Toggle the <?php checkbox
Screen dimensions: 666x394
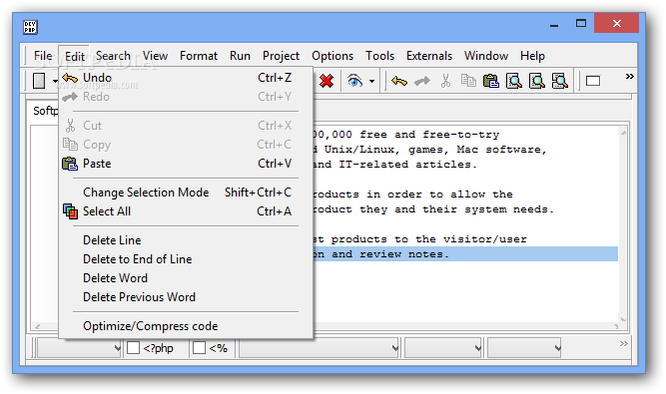(134, 348)
